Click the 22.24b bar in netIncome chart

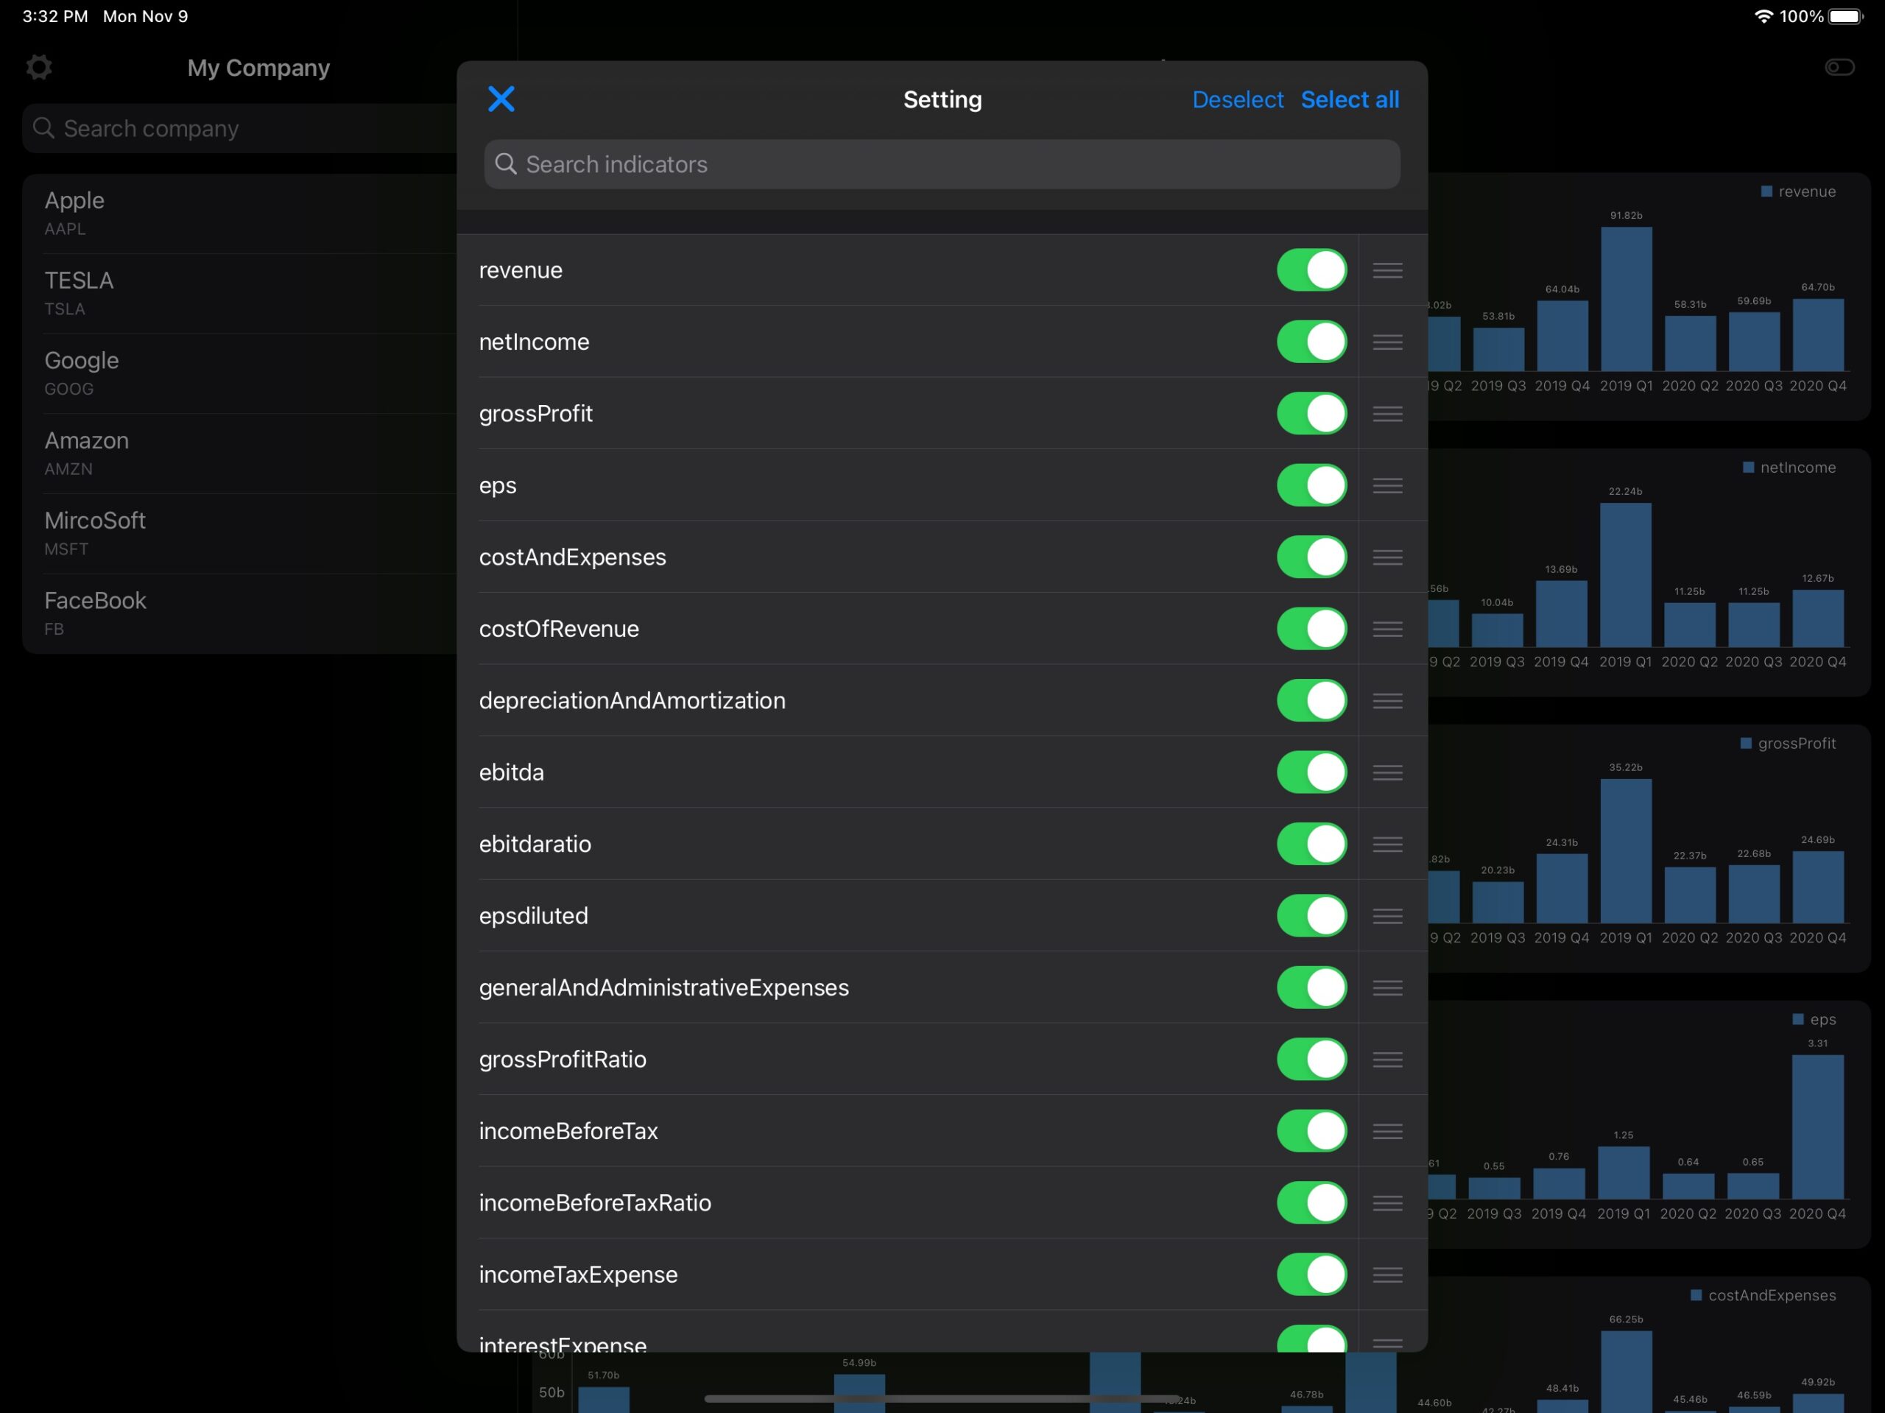point(1625,574)
